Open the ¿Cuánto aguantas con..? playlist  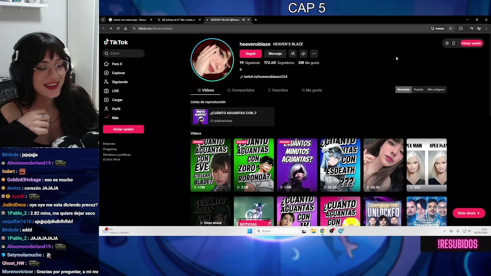(232, 117)
